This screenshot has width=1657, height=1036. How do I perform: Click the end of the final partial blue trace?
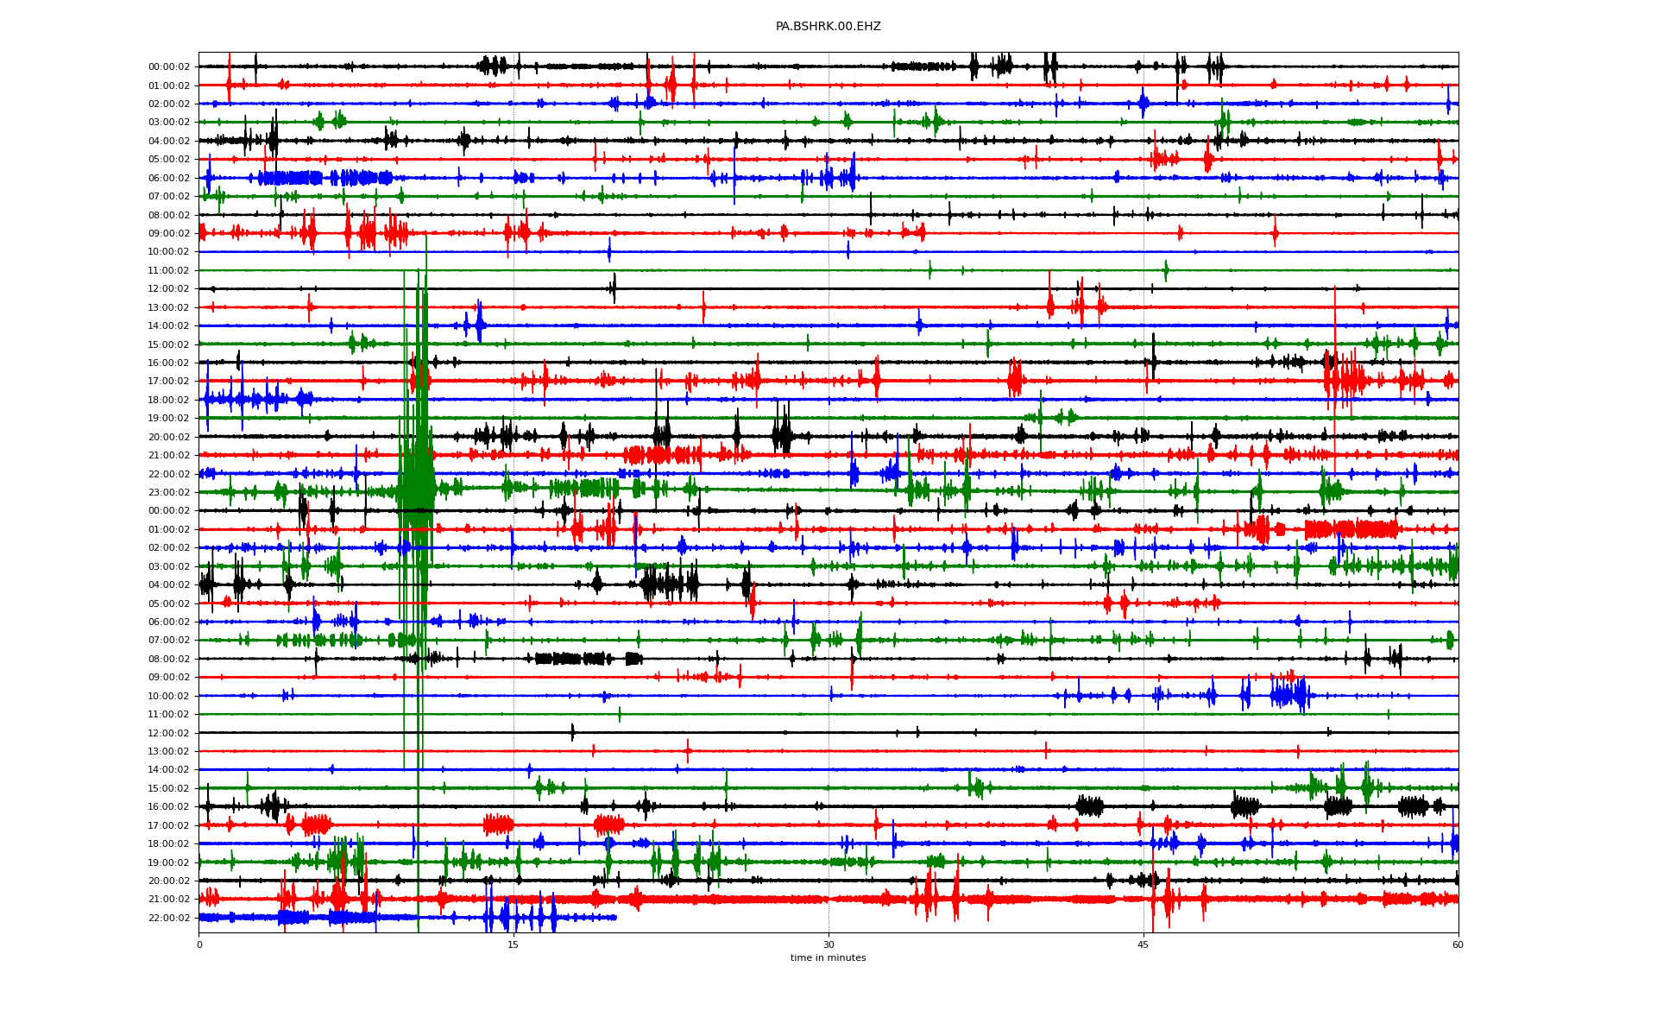[x=615, y=917]
